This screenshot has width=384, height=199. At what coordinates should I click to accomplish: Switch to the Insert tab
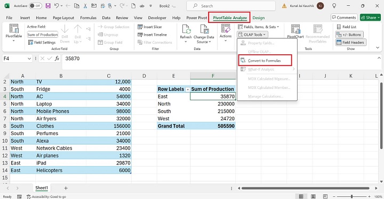tap(25, 18)
